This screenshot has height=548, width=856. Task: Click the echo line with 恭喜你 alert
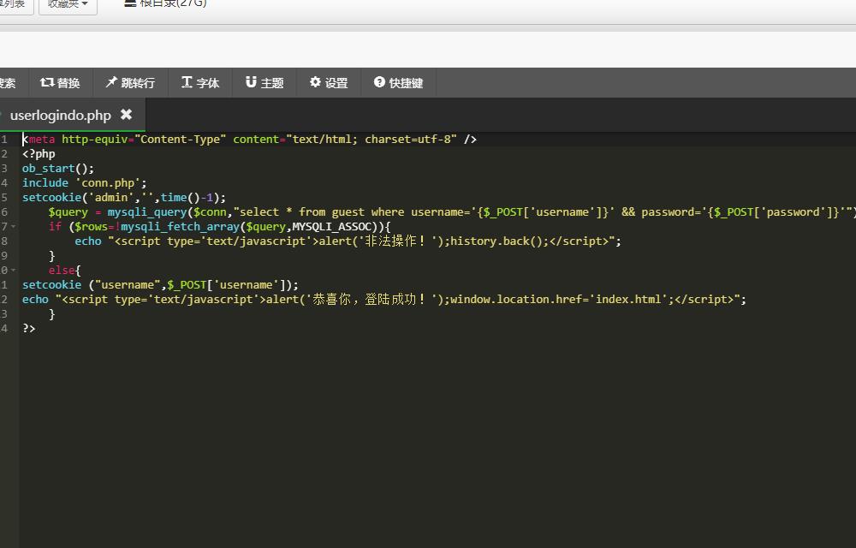coord(383,299)
